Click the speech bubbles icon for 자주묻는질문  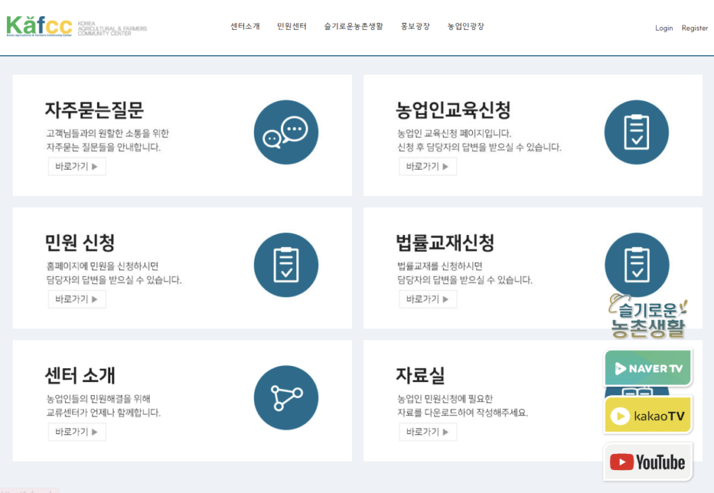pos(286,132)
